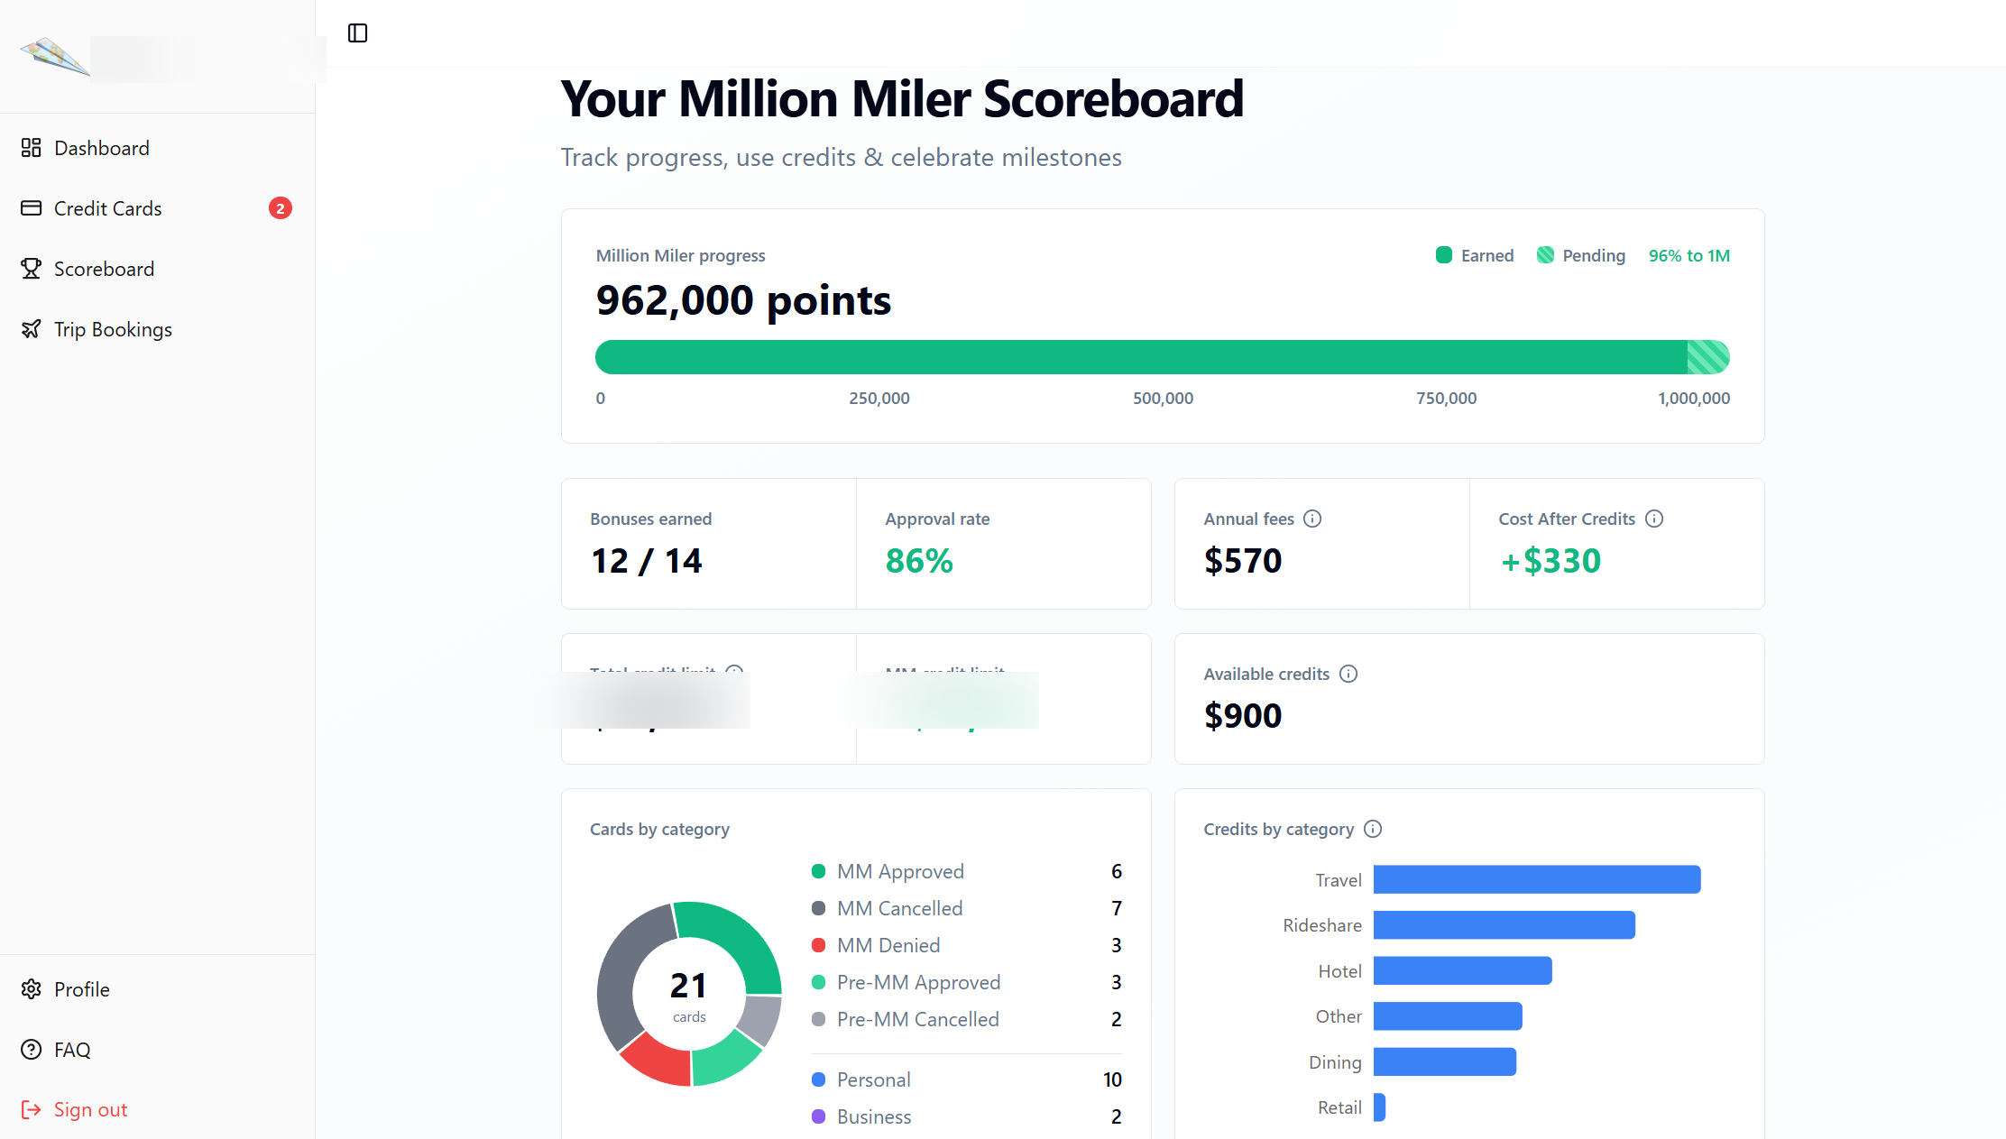Click the Credit Cards card icon
Image resolution: width=2006 pixels, height=1139 pixels.
(32, 208)
